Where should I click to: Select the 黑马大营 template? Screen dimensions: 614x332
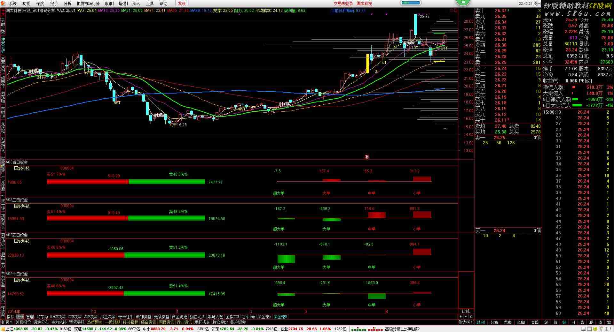point(215,317)
